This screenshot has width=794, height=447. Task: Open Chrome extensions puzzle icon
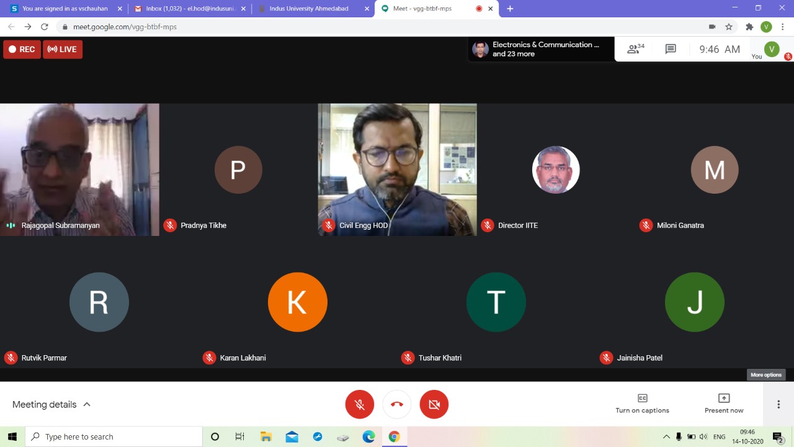point(749,27)
